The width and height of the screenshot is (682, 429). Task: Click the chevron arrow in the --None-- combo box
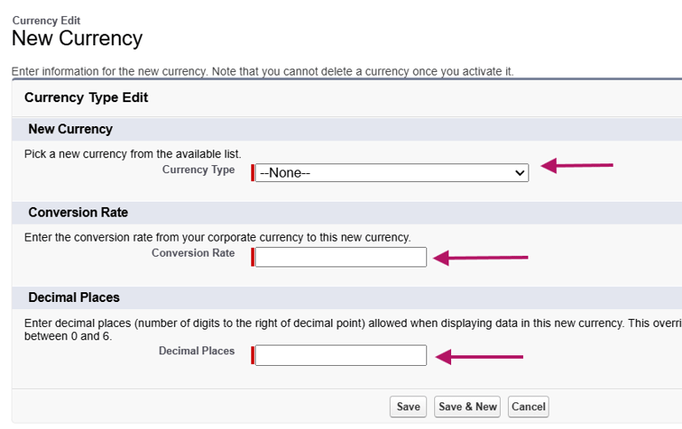tap(520, 173)
